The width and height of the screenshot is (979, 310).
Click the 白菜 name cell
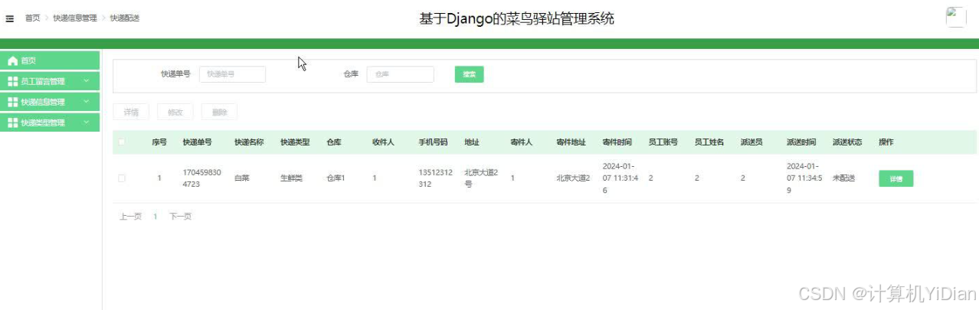click(x=243, y=178)
